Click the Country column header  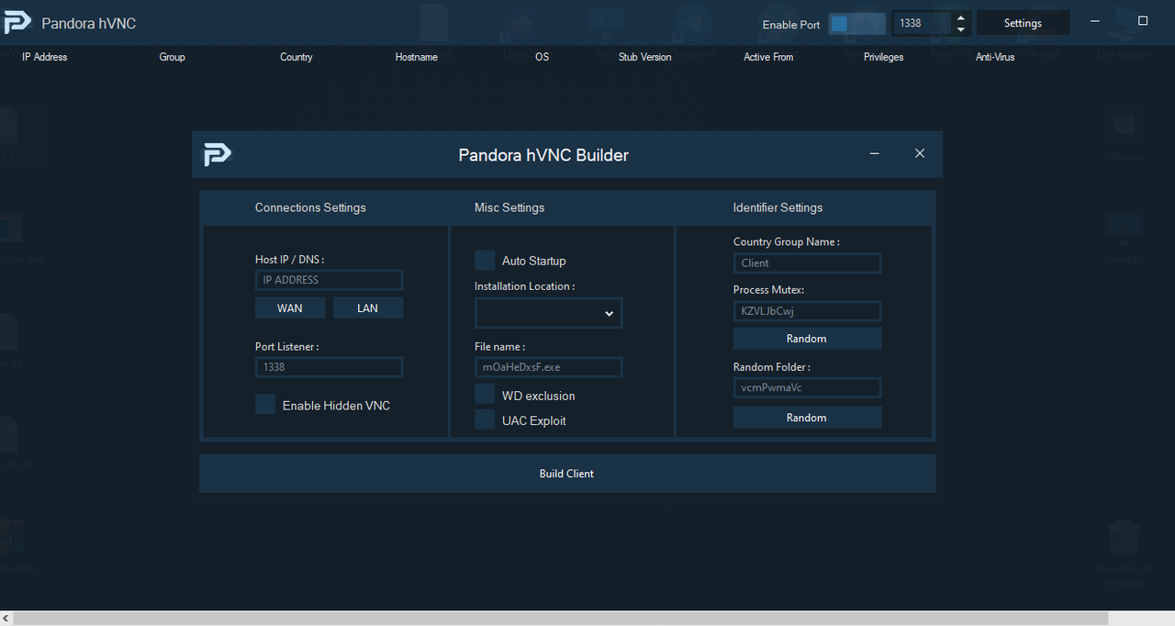(x=296, y=57)
